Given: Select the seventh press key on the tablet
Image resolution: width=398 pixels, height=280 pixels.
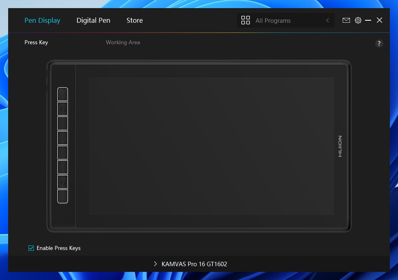Looking at the screenshot, I should coord(63,182).
